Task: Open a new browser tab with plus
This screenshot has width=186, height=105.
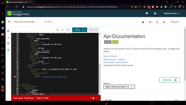Action: click(x=34, y=2)
